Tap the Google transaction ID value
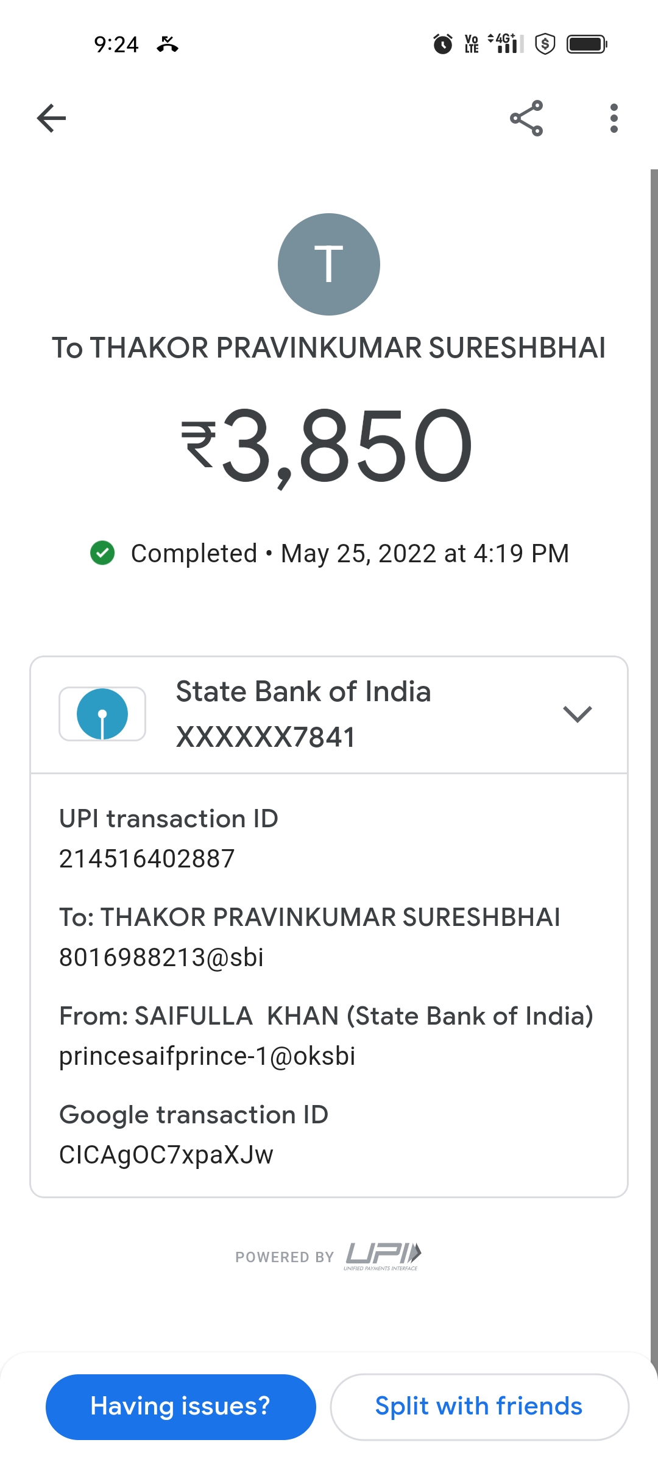This screenshot has width=658, height=1462. 166,1155
